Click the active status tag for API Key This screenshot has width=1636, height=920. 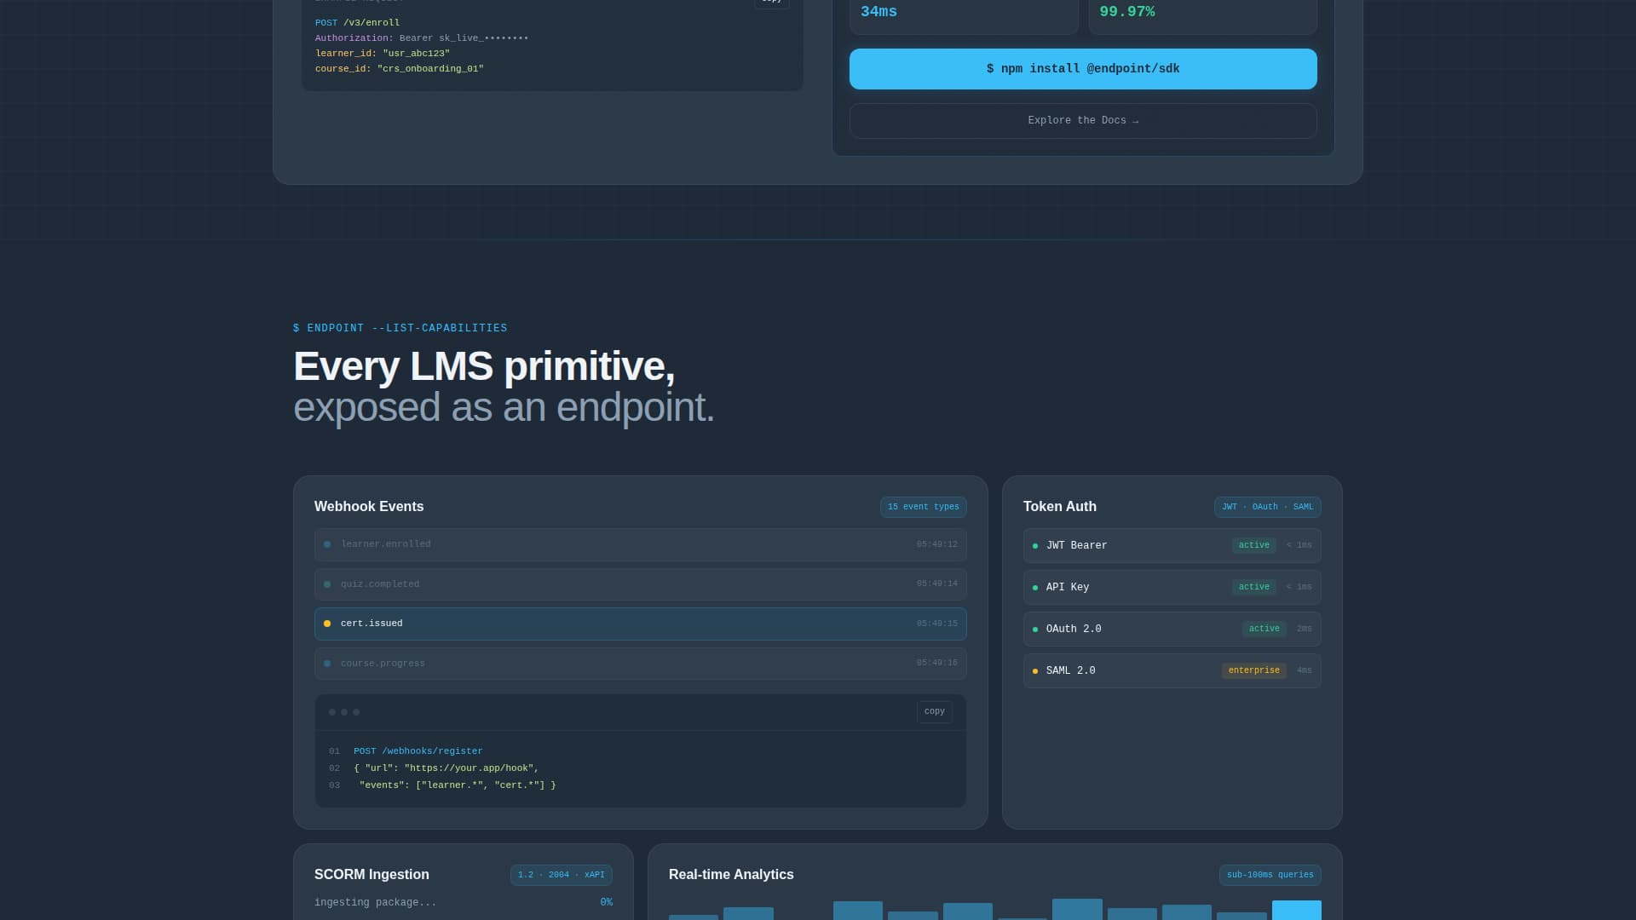[x=1253, y=587]
